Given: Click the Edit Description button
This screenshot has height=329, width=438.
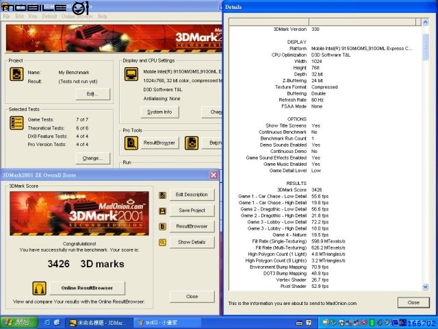Looking at the screenshot, I should tap(192, 195).
